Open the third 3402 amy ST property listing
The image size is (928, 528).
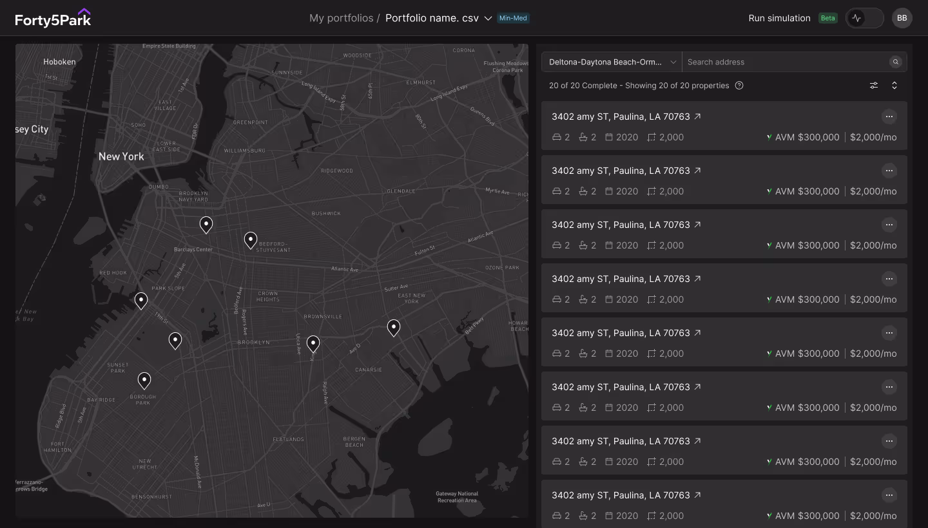click(x=621, y=225)
